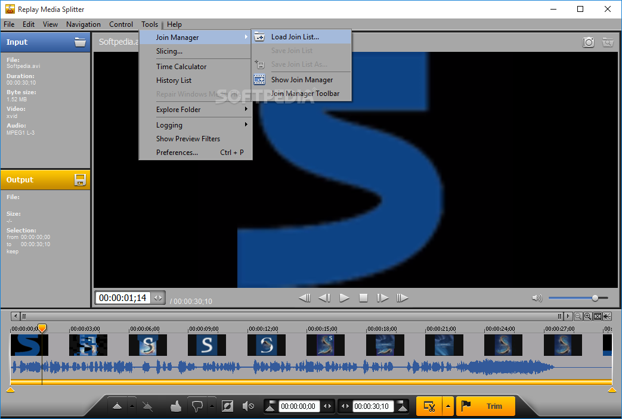Screen dimensions: 622x419
Task: Take a snapshot with the camera icon
Action: 588,42
